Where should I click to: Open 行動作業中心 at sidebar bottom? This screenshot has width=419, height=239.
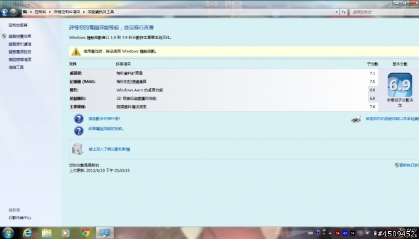click(x=20, y=217)
